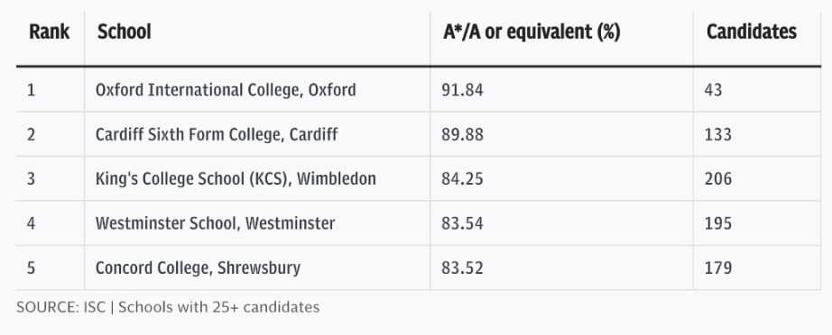Viewport: 832px width, 335px height.
Task: Click the A*/A or equivalent (%) header
Action: 532,32
